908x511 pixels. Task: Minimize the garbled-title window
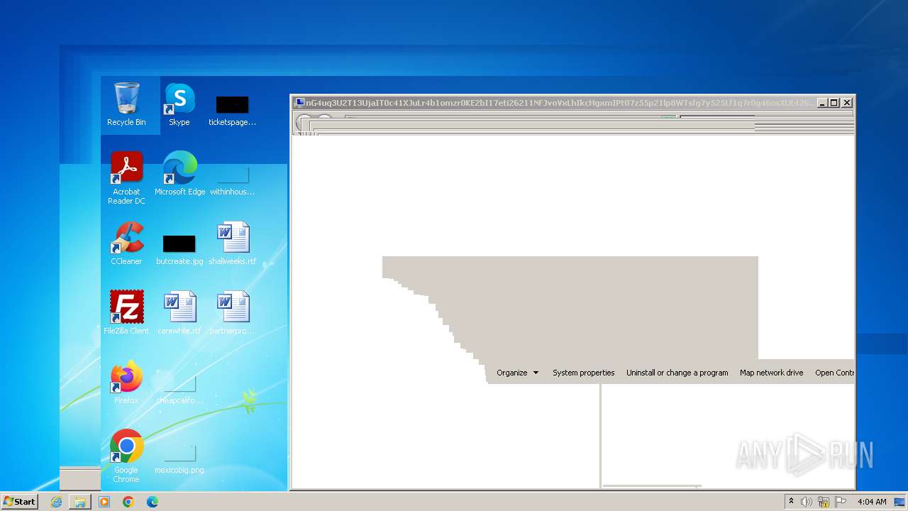822,103
